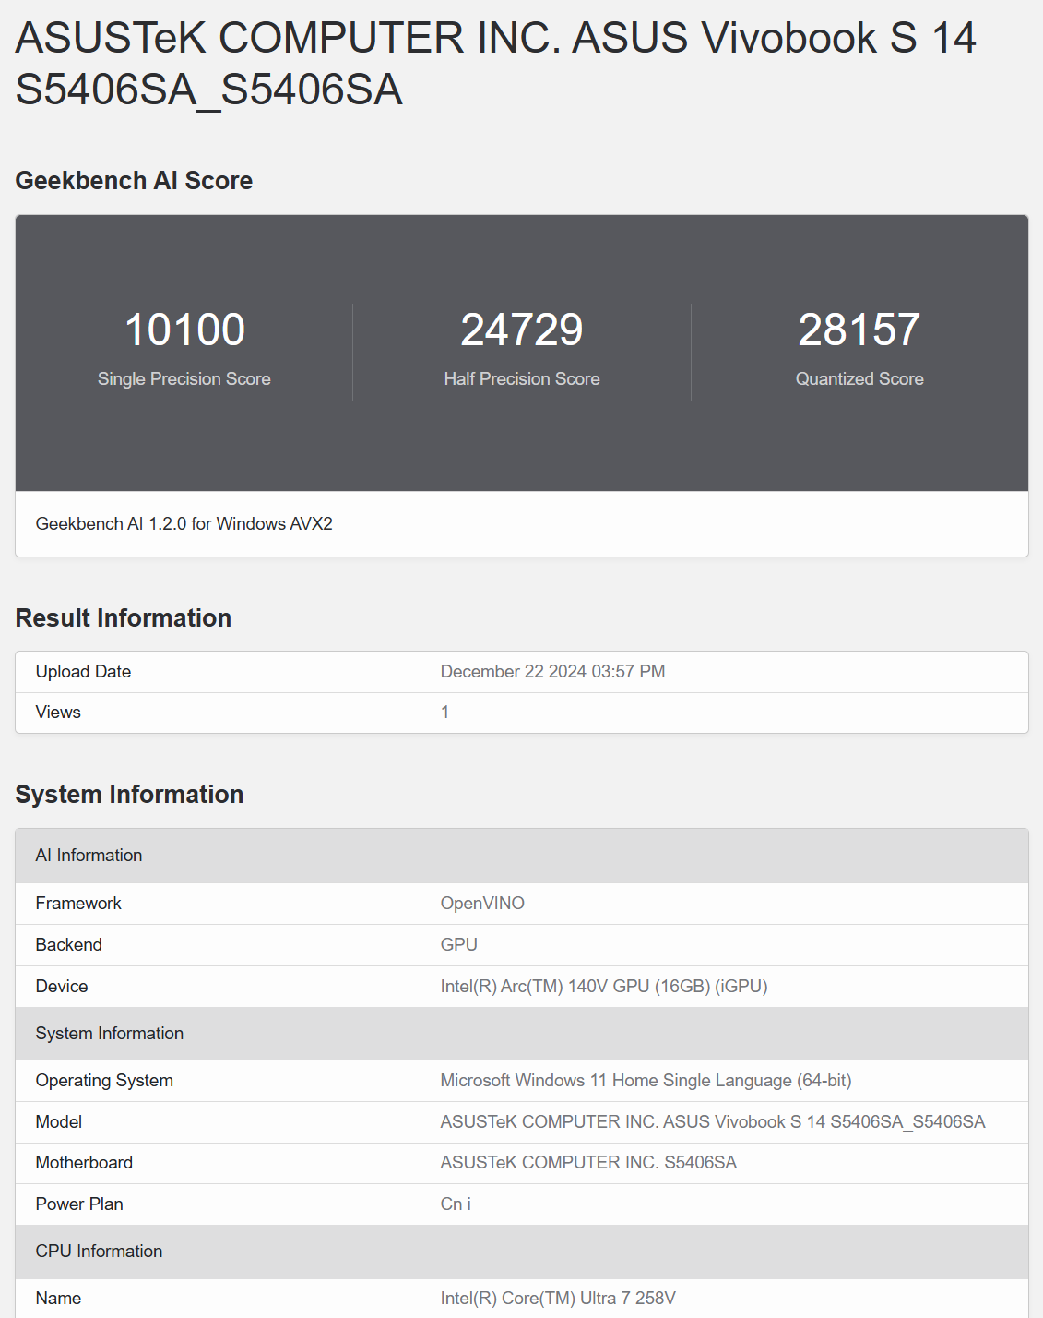Click the Quantized Score value 28157

(859, 329)
